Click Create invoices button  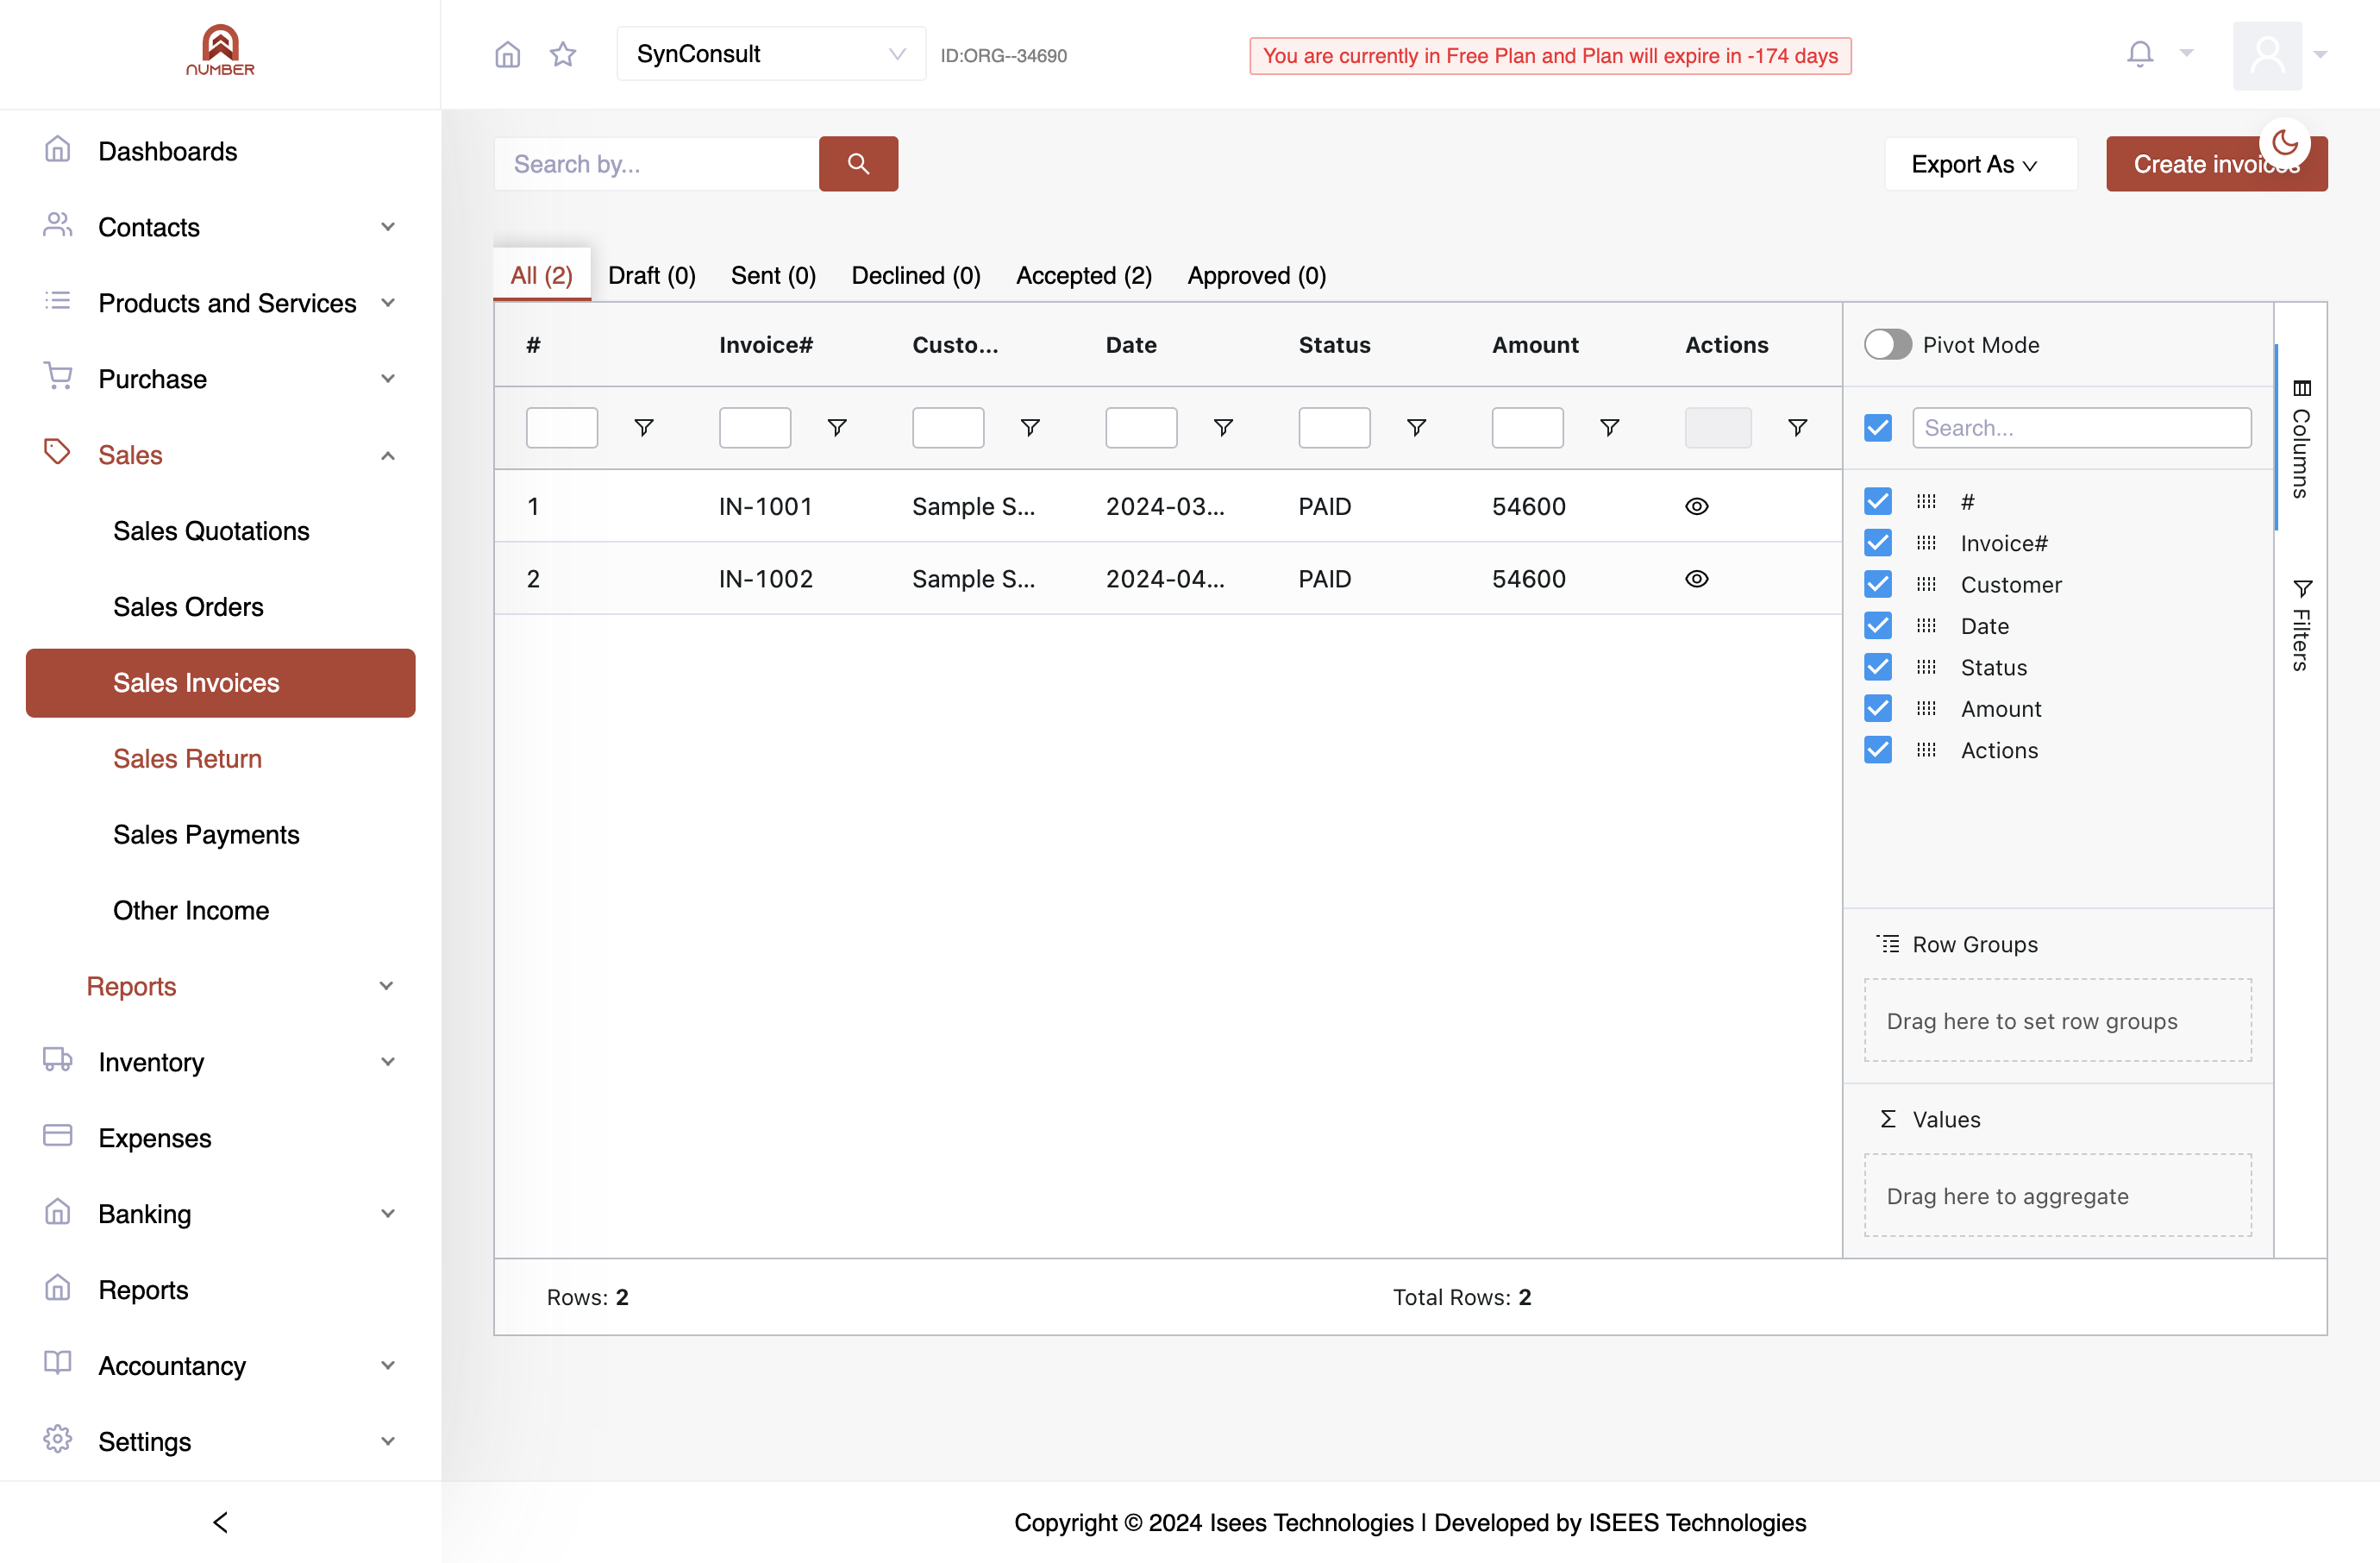[2216, 164]
